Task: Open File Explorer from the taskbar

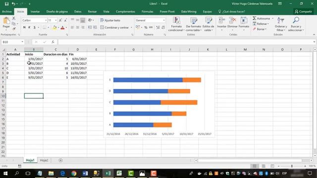Action: click(51, 174)
